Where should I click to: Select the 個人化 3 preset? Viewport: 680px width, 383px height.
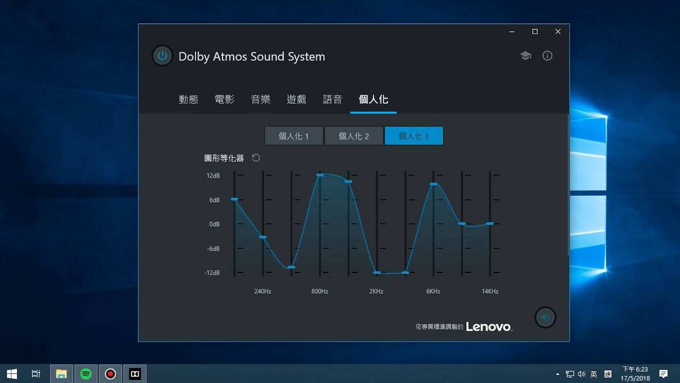(414, 136)
